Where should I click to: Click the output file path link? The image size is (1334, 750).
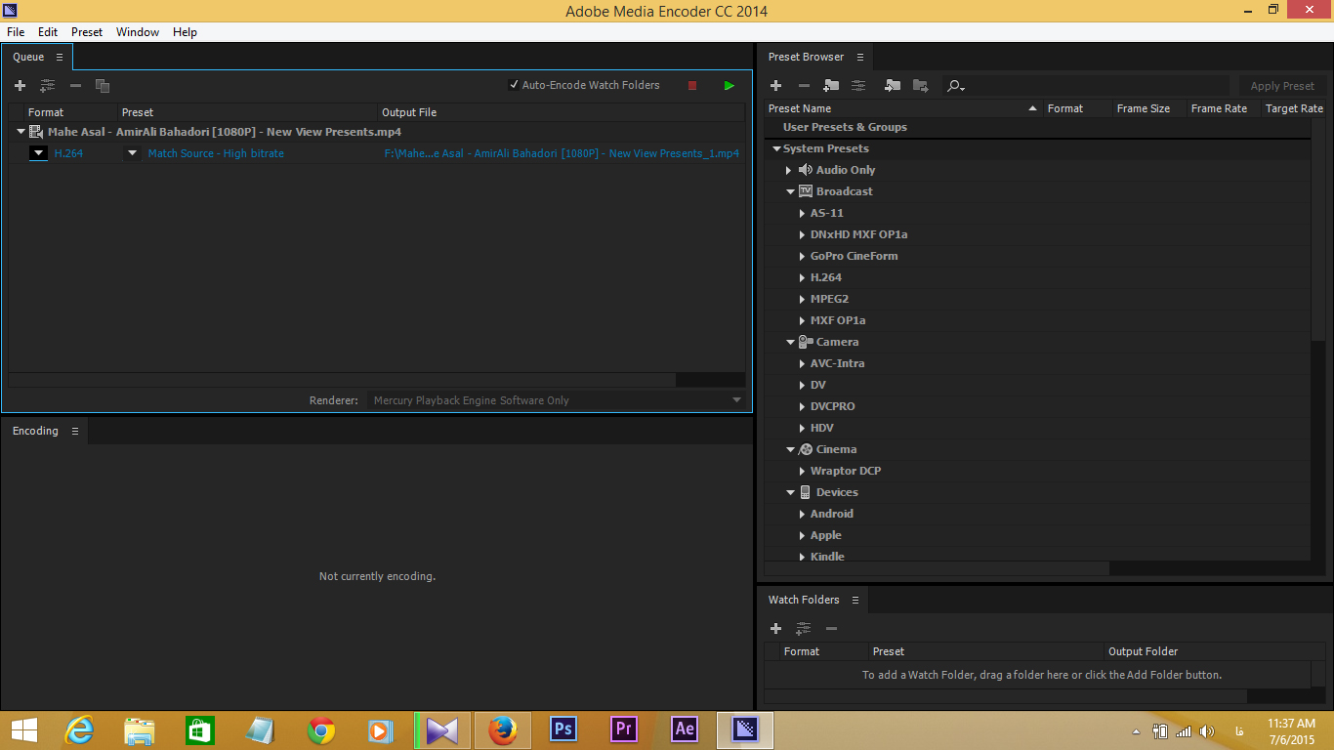[562, 153]
